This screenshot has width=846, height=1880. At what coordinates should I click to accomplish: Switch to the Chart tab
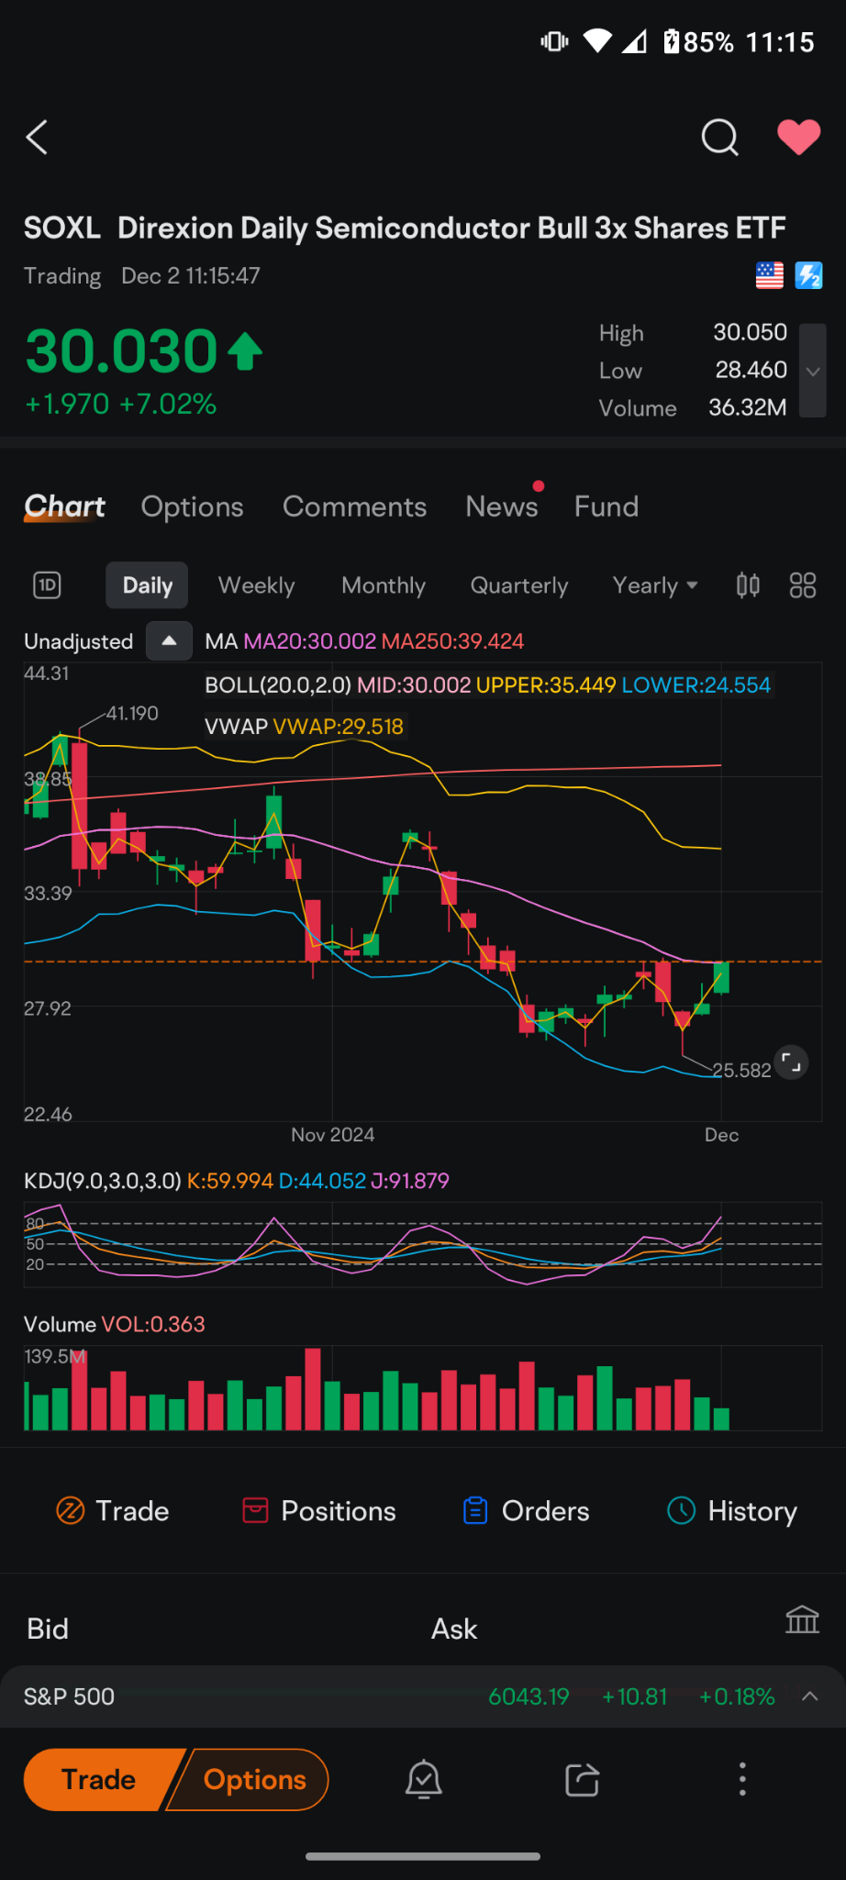(x=64, y=506)
